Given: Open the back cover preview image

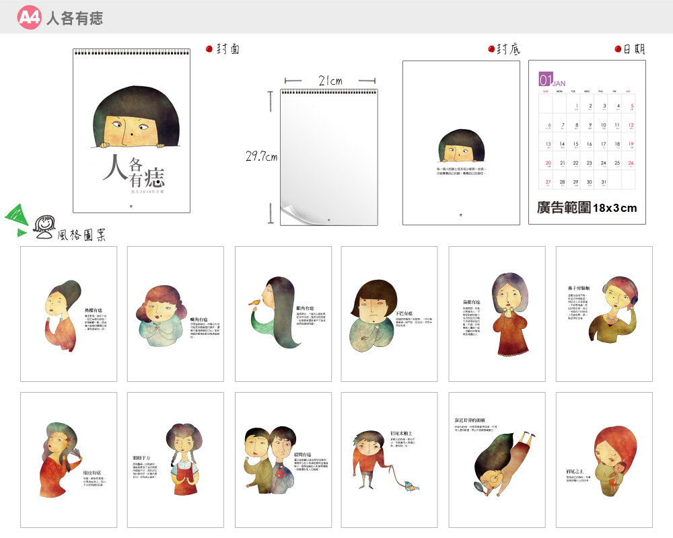Looking at the screenshot, I should coord(461,143).
